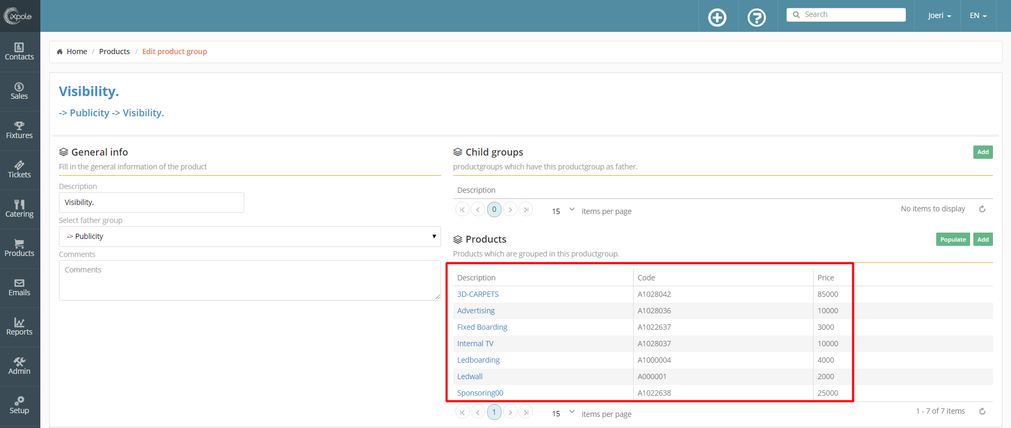Change items per page in Products grid

(563, 414)
